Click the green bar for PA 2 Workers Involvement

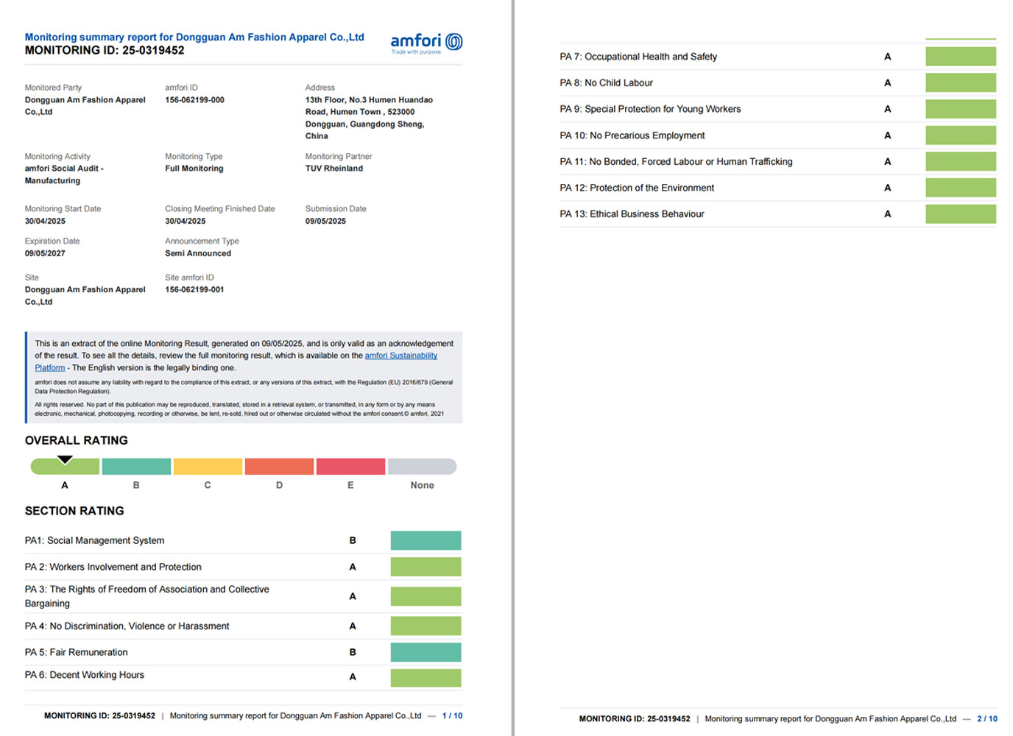tap(426, 567)
